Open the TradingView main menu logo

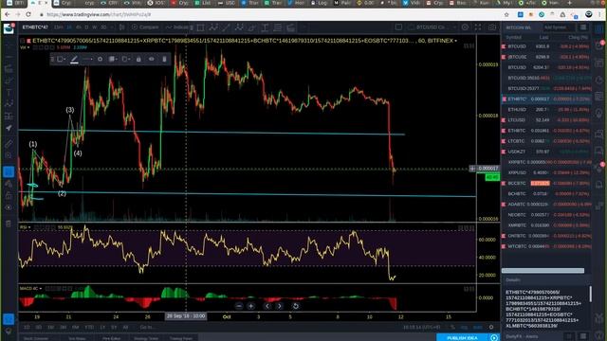(9, 28)
